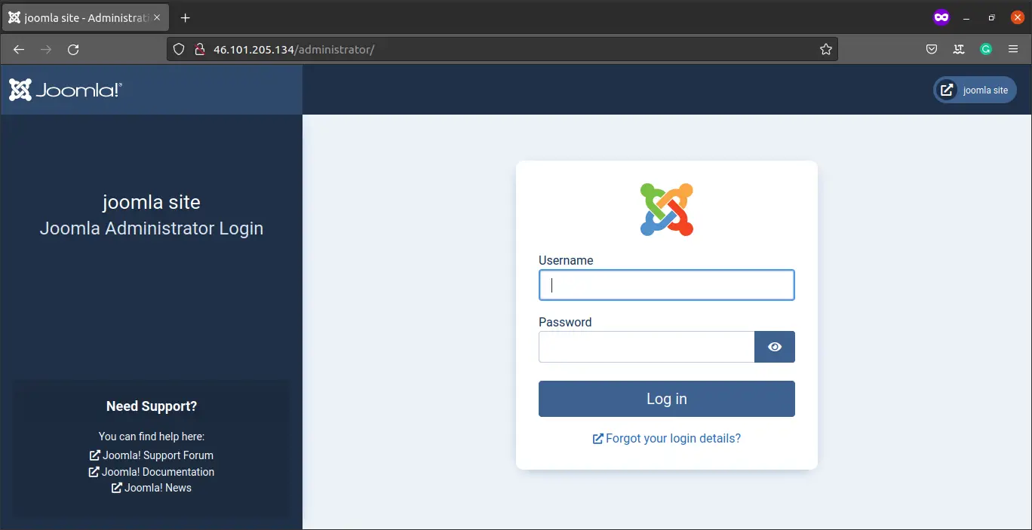1032x530 pixels.
Task: Click the Pocket save icon in toolbar
Action: coord(932,49)
